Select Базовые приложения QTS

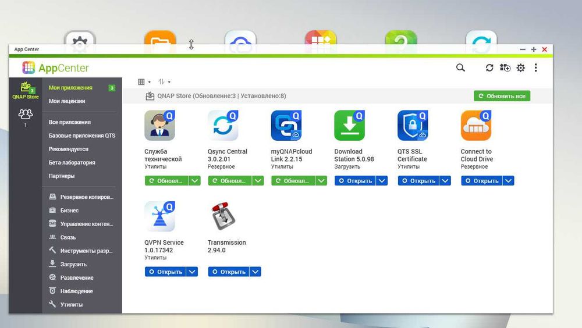[81, 136]
